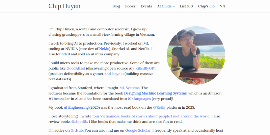This screenshot has width=270, height=135.
Task: Visit the lazynlp link
Action: point(117,74)
